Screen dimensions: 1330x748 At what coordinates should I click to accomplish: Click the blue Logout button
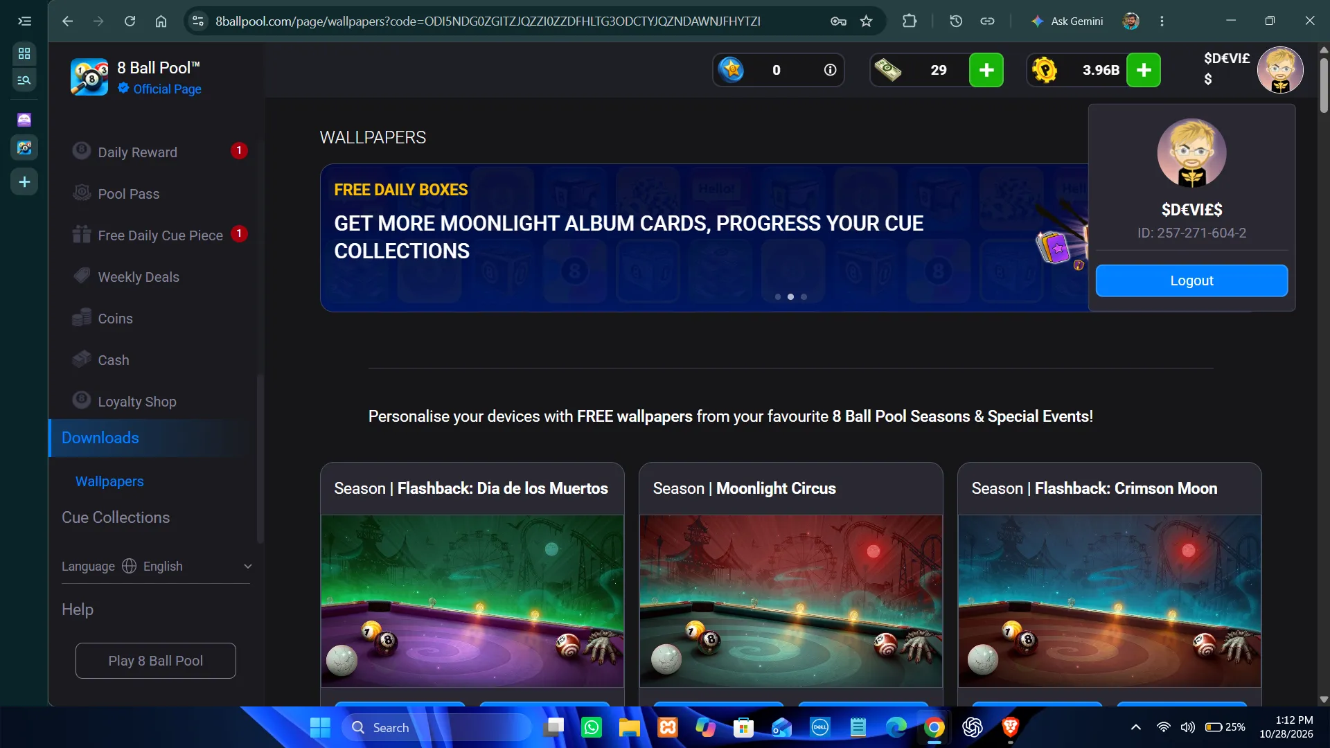pos(1191,280)
